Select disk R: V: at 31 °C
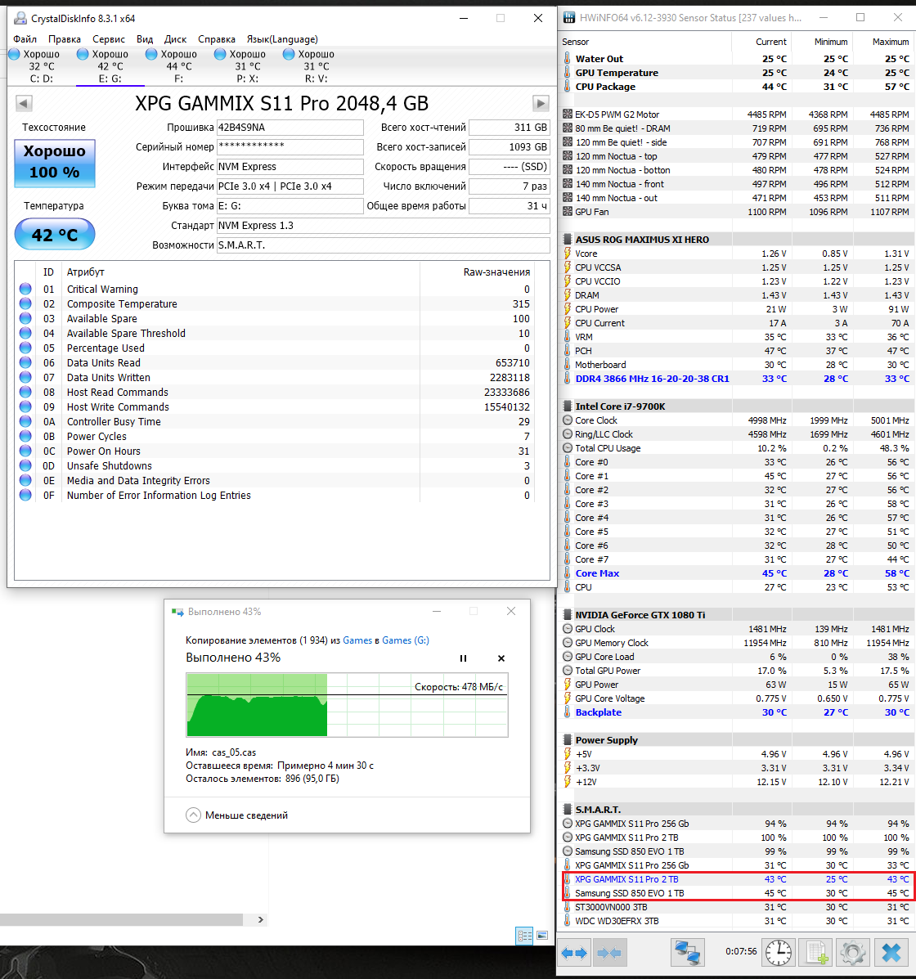The height and width of the screenshot is (979, 916). click(x=316, y=66)
